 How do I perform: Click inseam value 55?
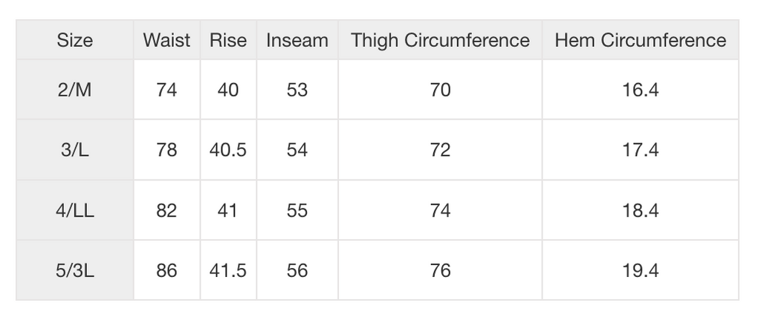(x=297, y=211)
